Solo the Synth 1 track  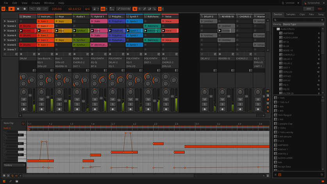click(x=130, y=104)
